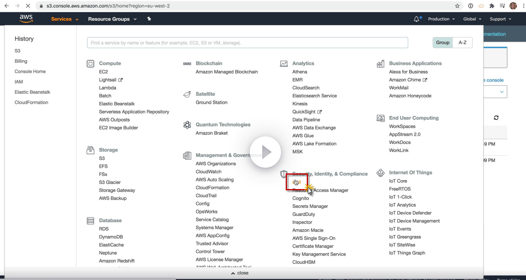Open Elastic Beanstalk from History list

tap(32, 92)
